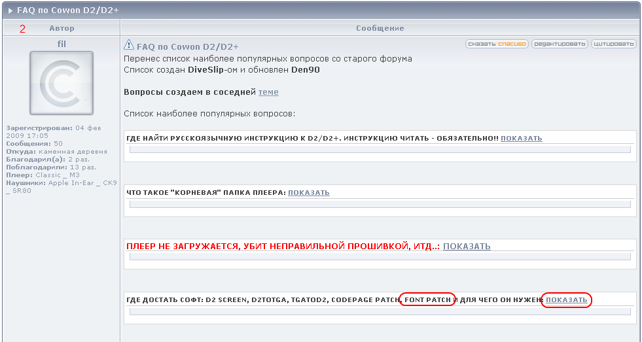This screenshot has height=342, width=642.
Task: Click the 'Сообщение' column header
Action: (380, 28)
